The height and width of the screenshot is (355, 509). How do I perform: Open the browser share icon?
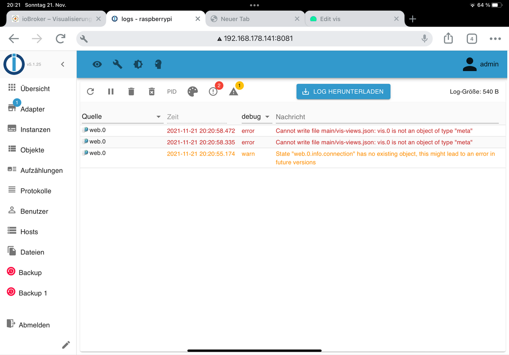coord(448,39)
